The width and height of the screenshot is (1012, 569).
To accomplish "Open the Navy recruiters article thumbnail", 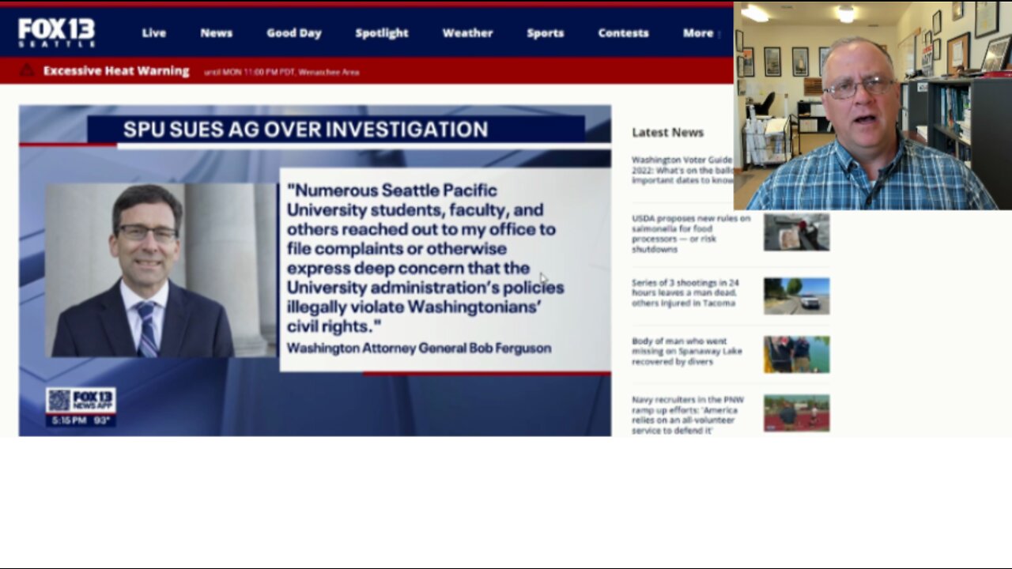I will [x=796, y=413].
